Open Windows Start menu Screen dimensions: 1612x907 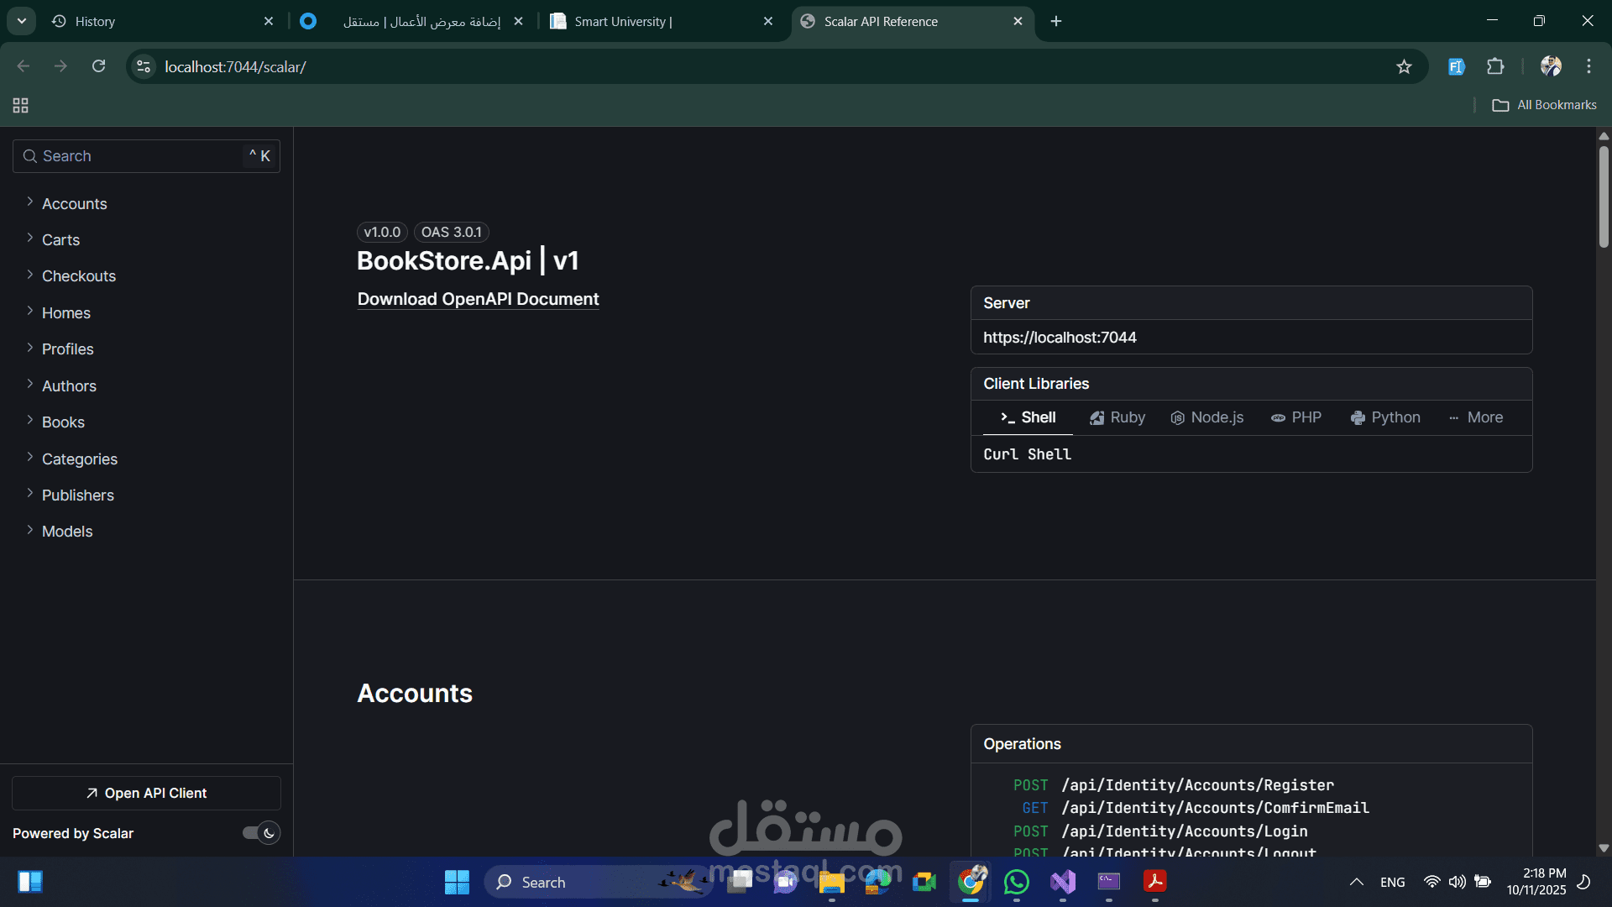pyautogui.click(x=457, y=882)
